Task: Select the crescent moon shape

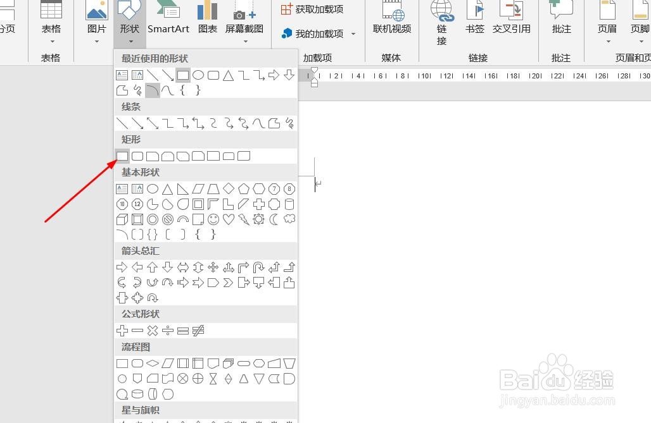Action: (x=274, y=219)
